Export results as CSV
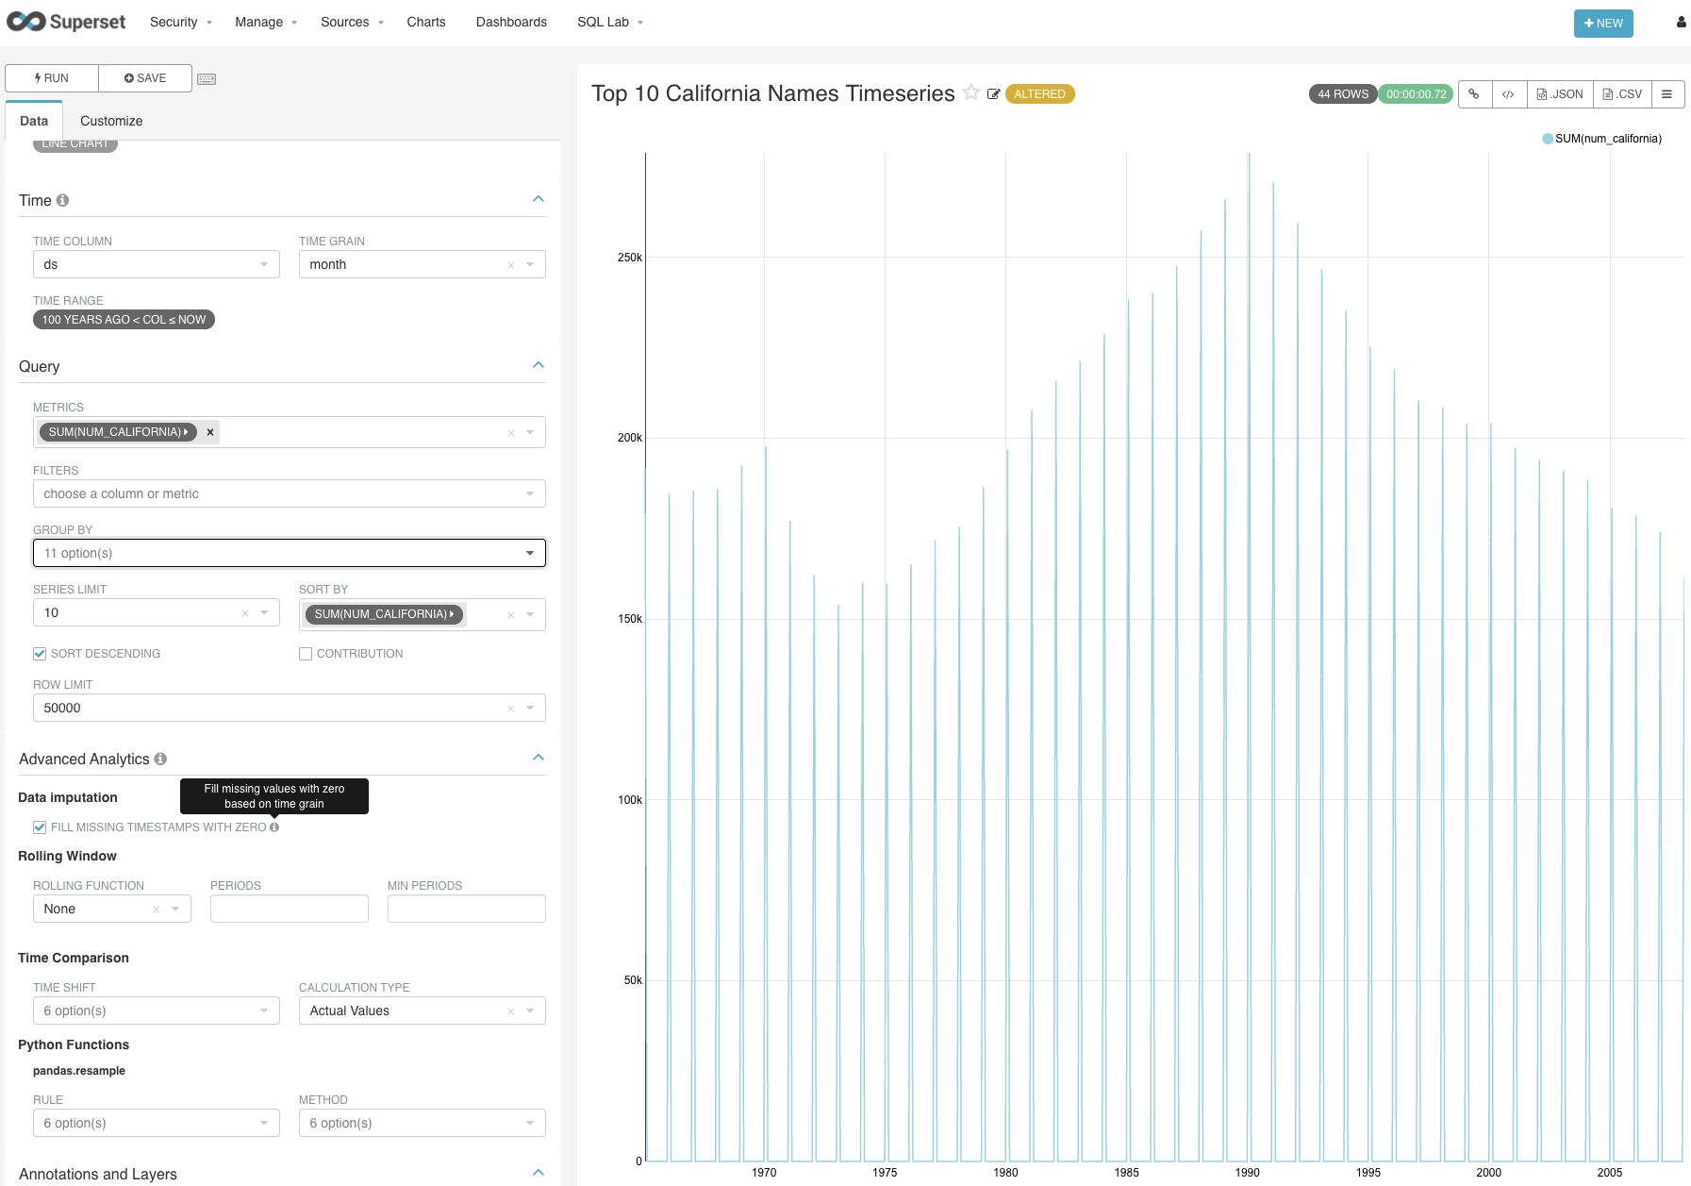1691x1186 pixels. [1622, 94]
